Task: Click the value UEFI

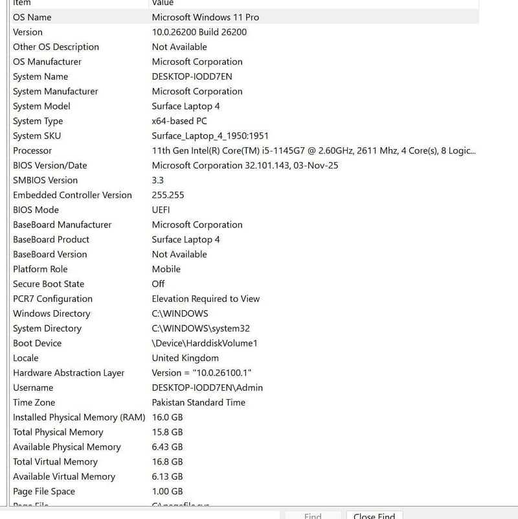Action: coord(161,210)
